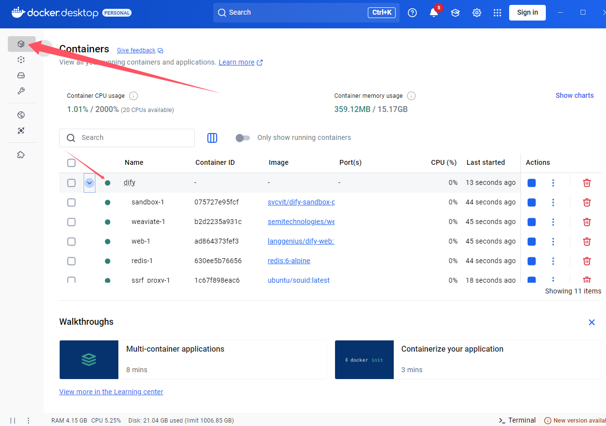Open the apps grid icon
Viewport: 606px width, 426px height.
tap(497, 13)
